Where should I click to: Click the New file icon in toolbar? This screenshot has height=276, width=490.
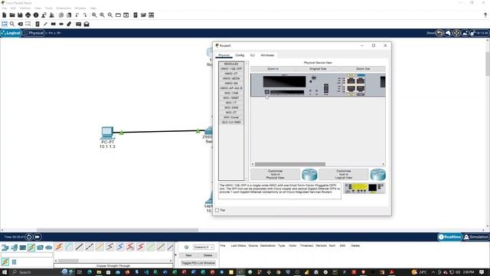click(5, 15)
